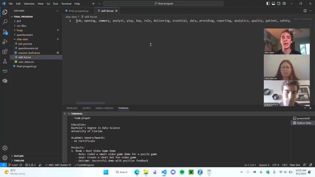The image size is (315, 177).
Task: Click the split editor right icon
Action: click(x=305, y=11)
